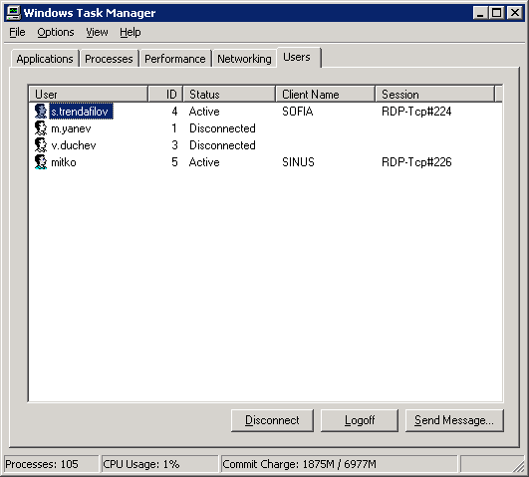Sort by the ID column header
529x477 pixels.
[x=165, y=95]
